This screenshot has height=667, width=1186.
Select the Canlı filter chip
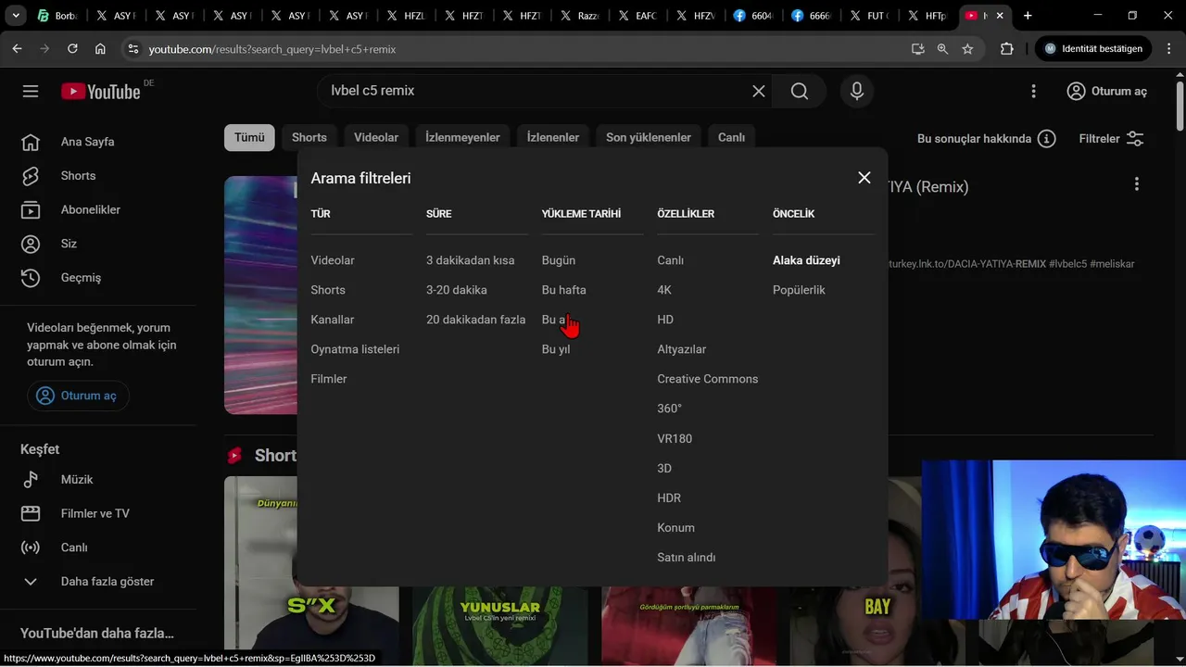pos(731,137)
